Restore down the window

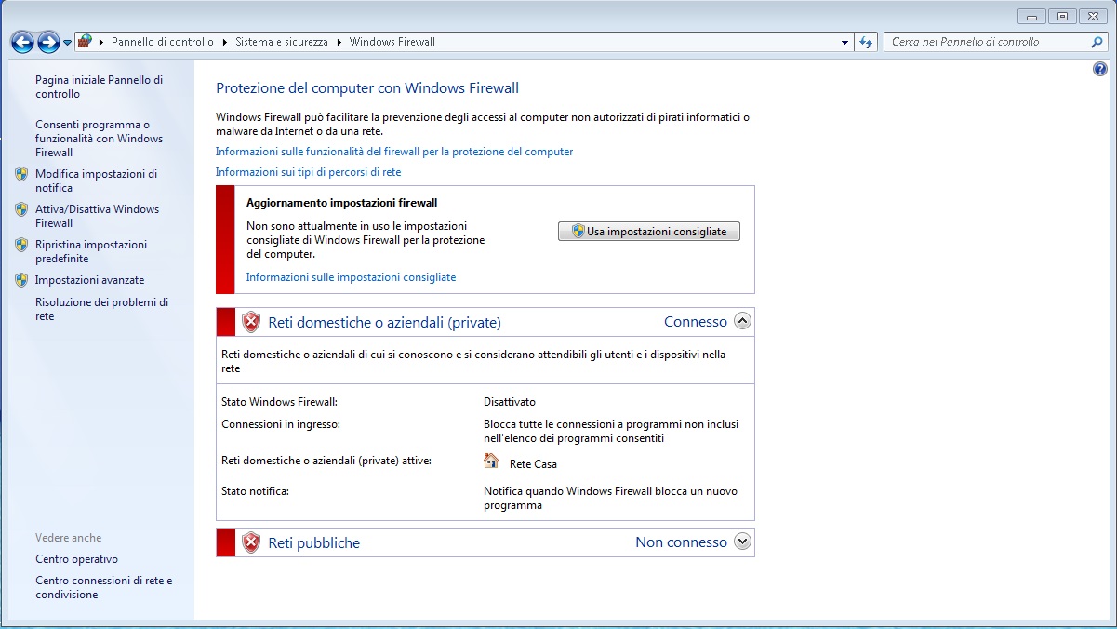coord(1061,16)
